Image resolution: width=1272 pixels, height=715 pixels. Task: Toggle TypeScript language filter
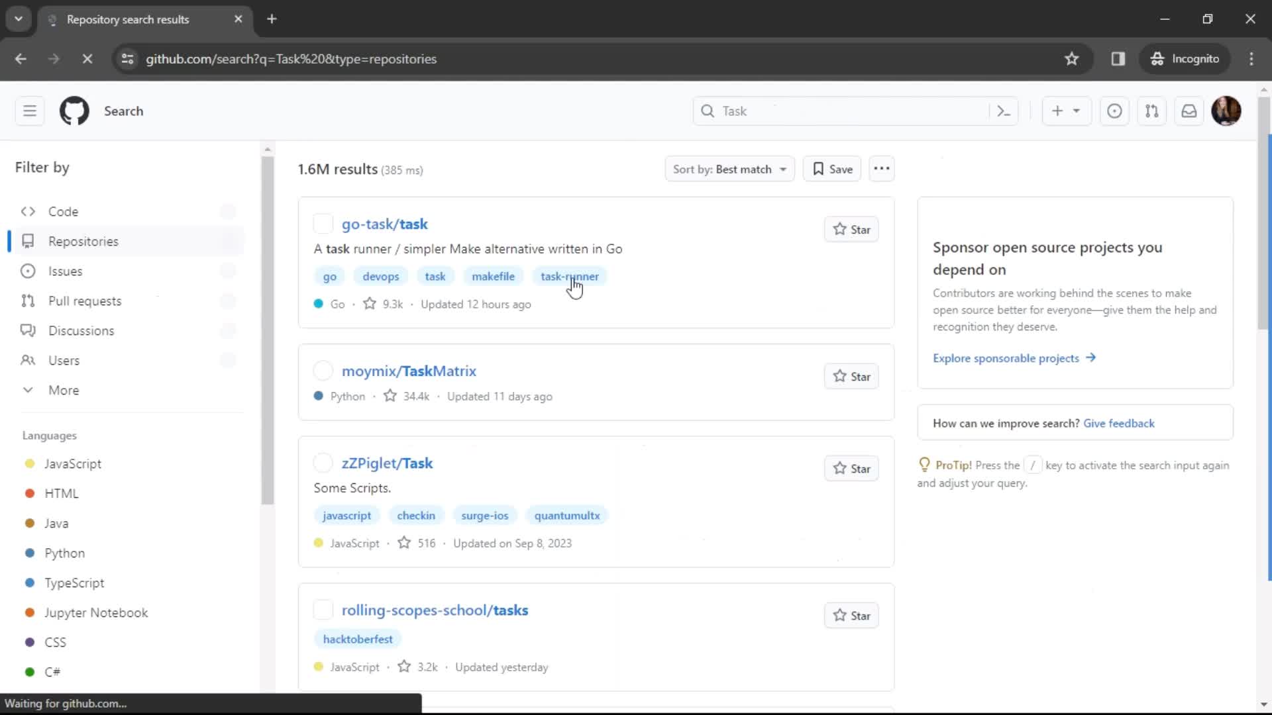tap(74, 583)
